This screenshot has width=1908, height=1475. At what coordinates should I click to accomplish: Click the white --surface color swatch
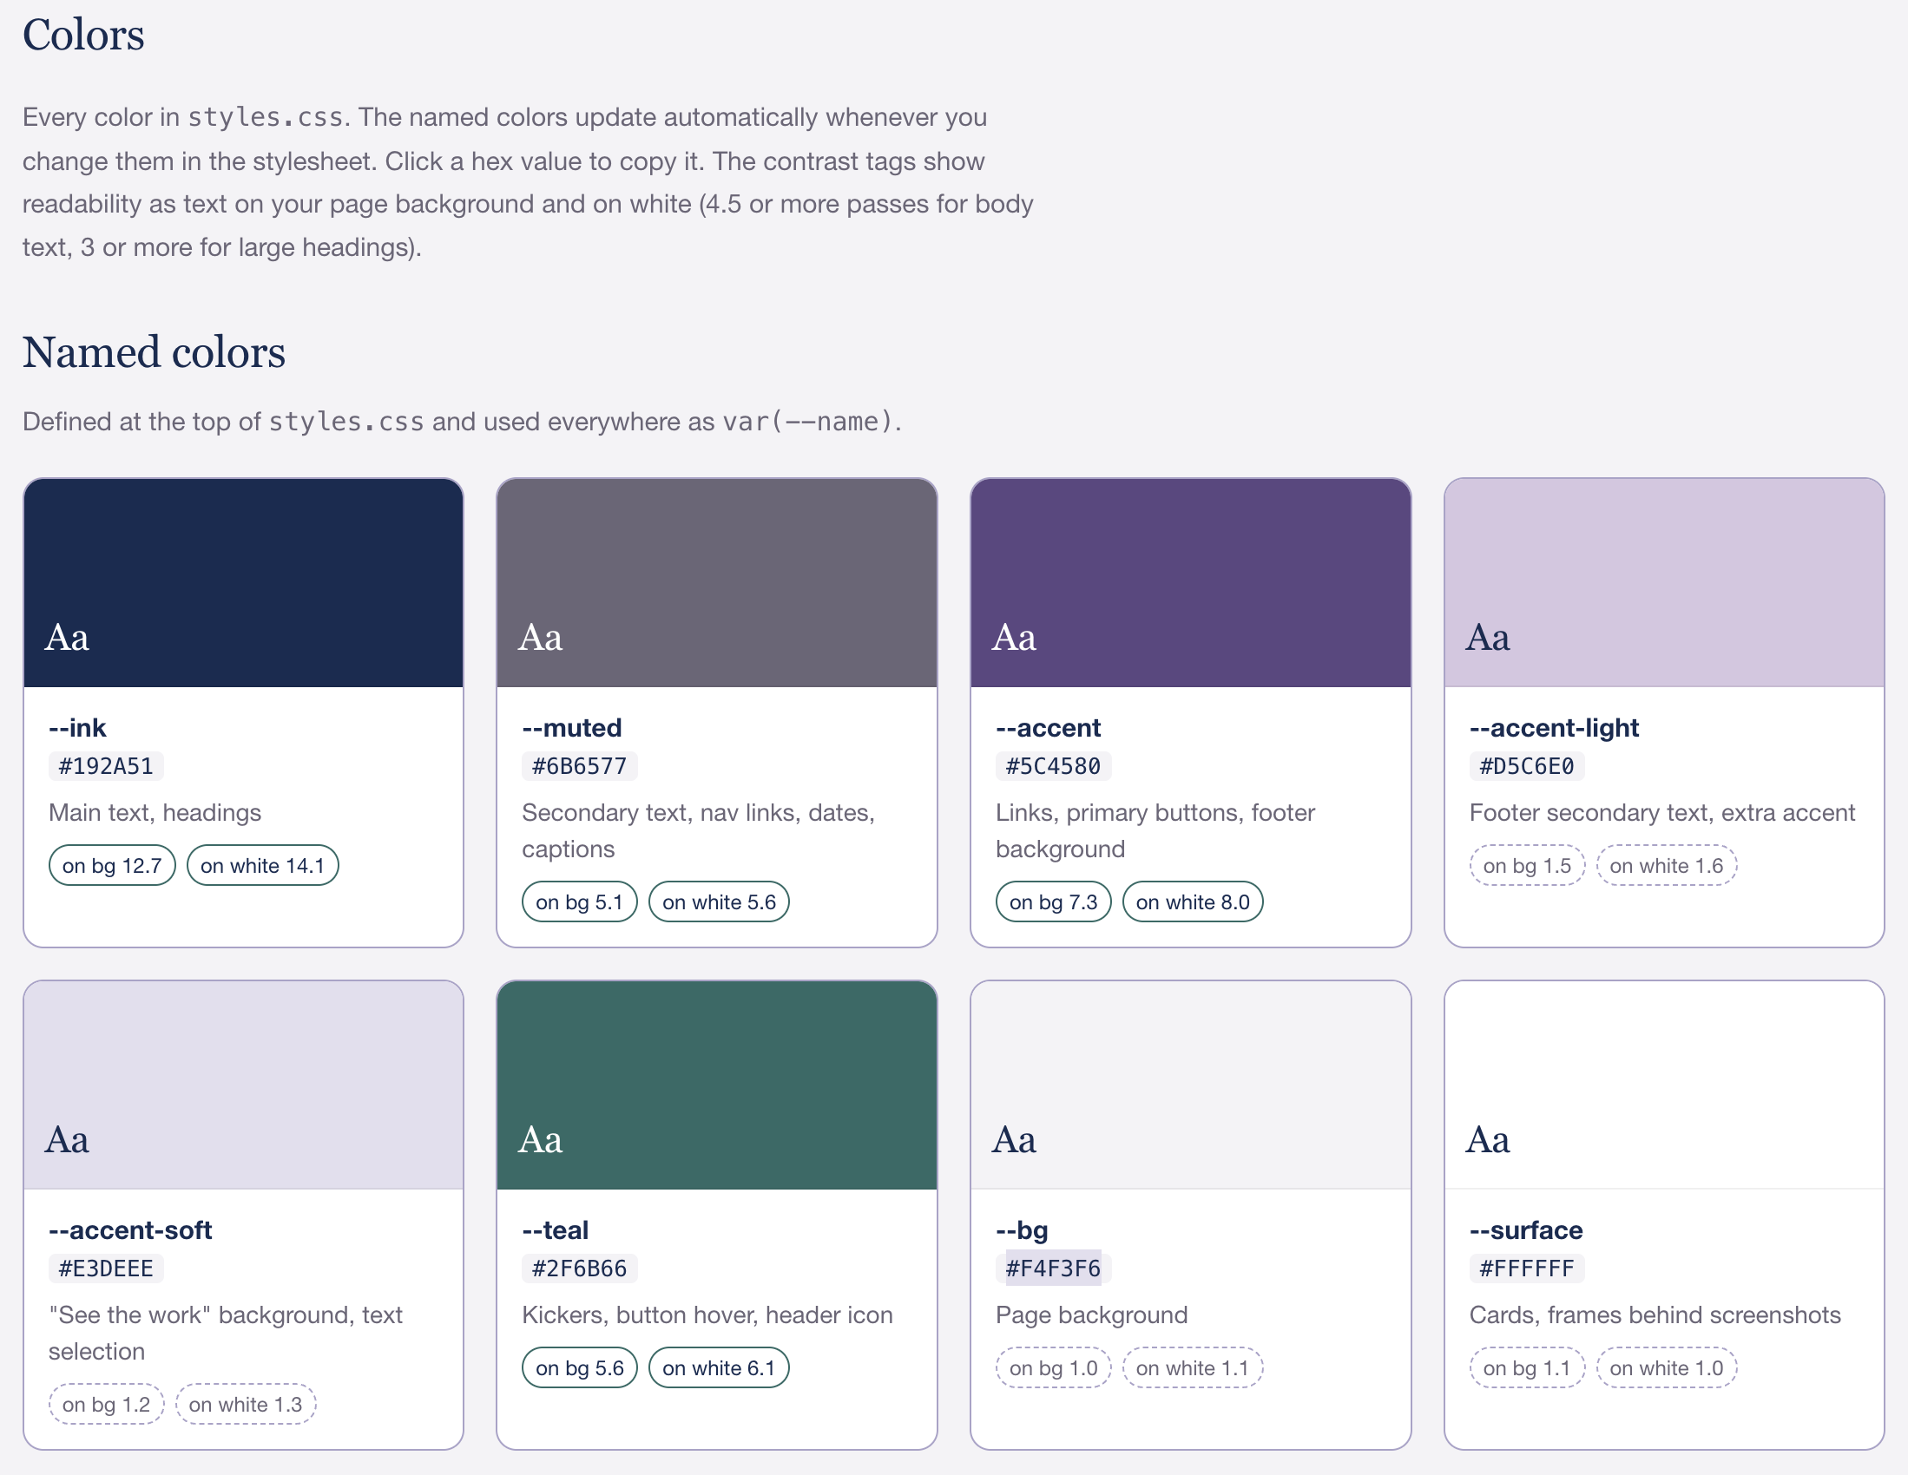(x=1663, y=1085)
